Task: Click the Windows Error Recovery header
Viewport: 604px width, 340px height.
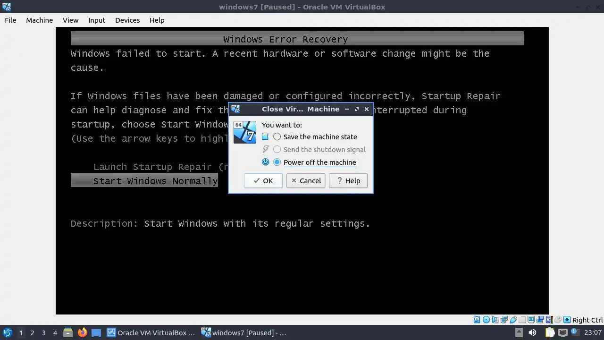Action: [x=297, y=39]
